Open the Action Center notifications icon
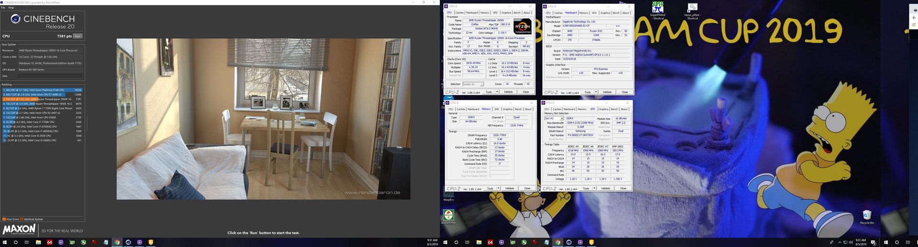Viewport: 918px width, 247px height. [x=873, y=242]
